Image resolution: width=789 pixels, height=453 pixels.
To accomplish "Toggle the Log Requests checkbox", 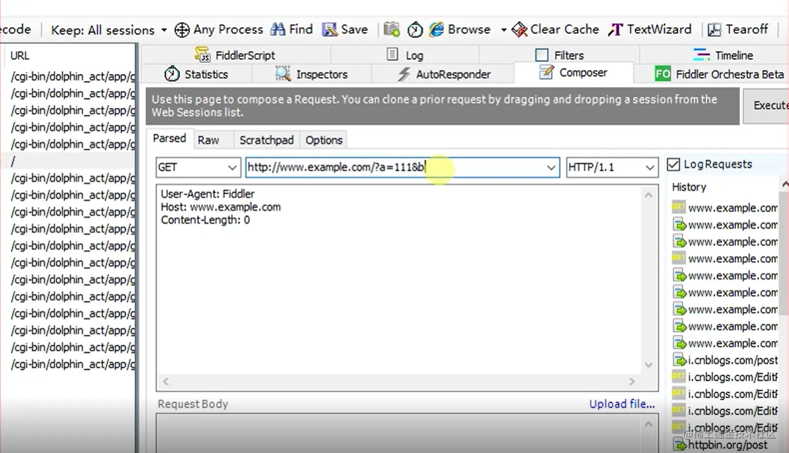I will coord(673,165).
